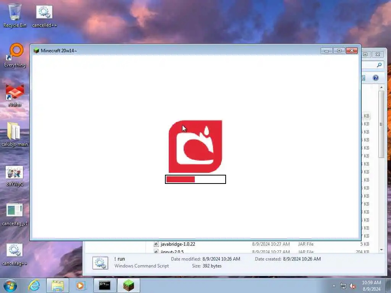Viewport: 391px width, 293px height.
Task: Open Windows Media Player from taskbar
Action: [81, 285]
